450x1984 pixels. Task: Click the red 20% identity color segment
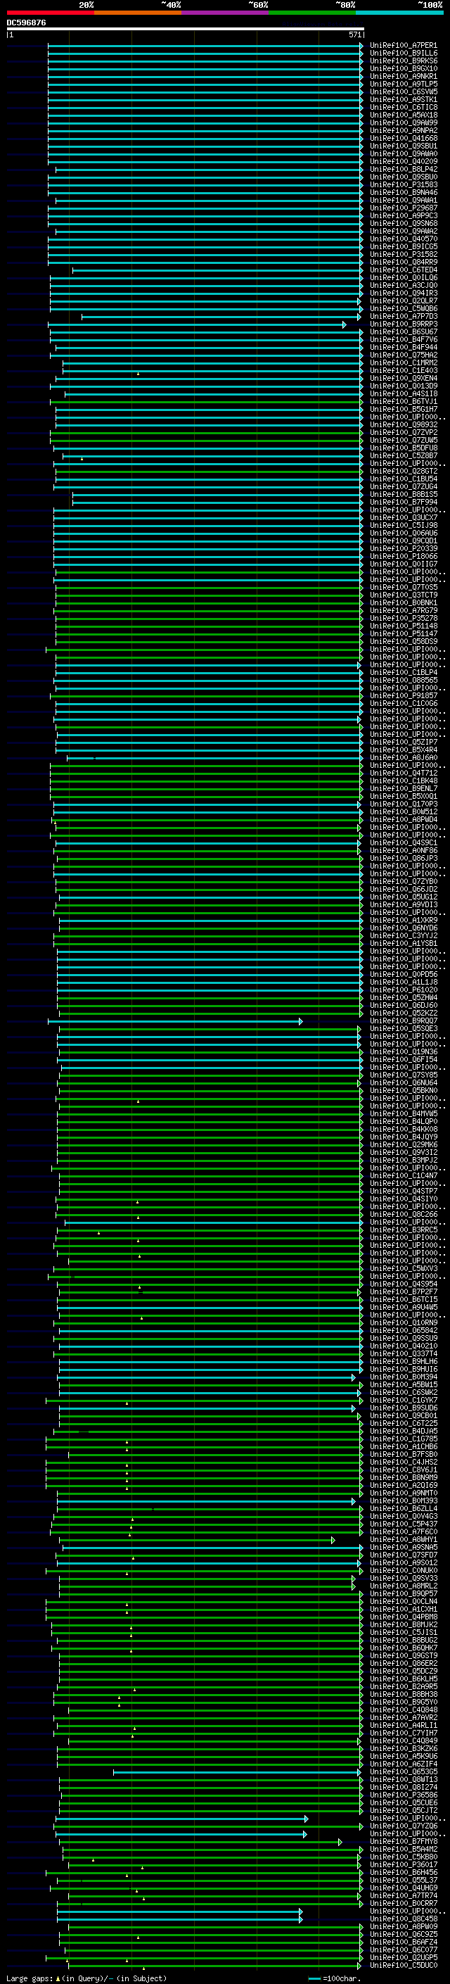click(50, 13)
